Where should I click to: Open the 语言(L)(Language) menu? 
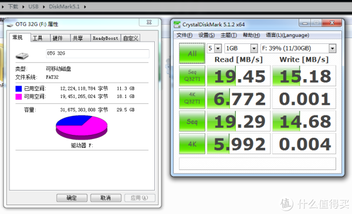(x=287, y=35)
